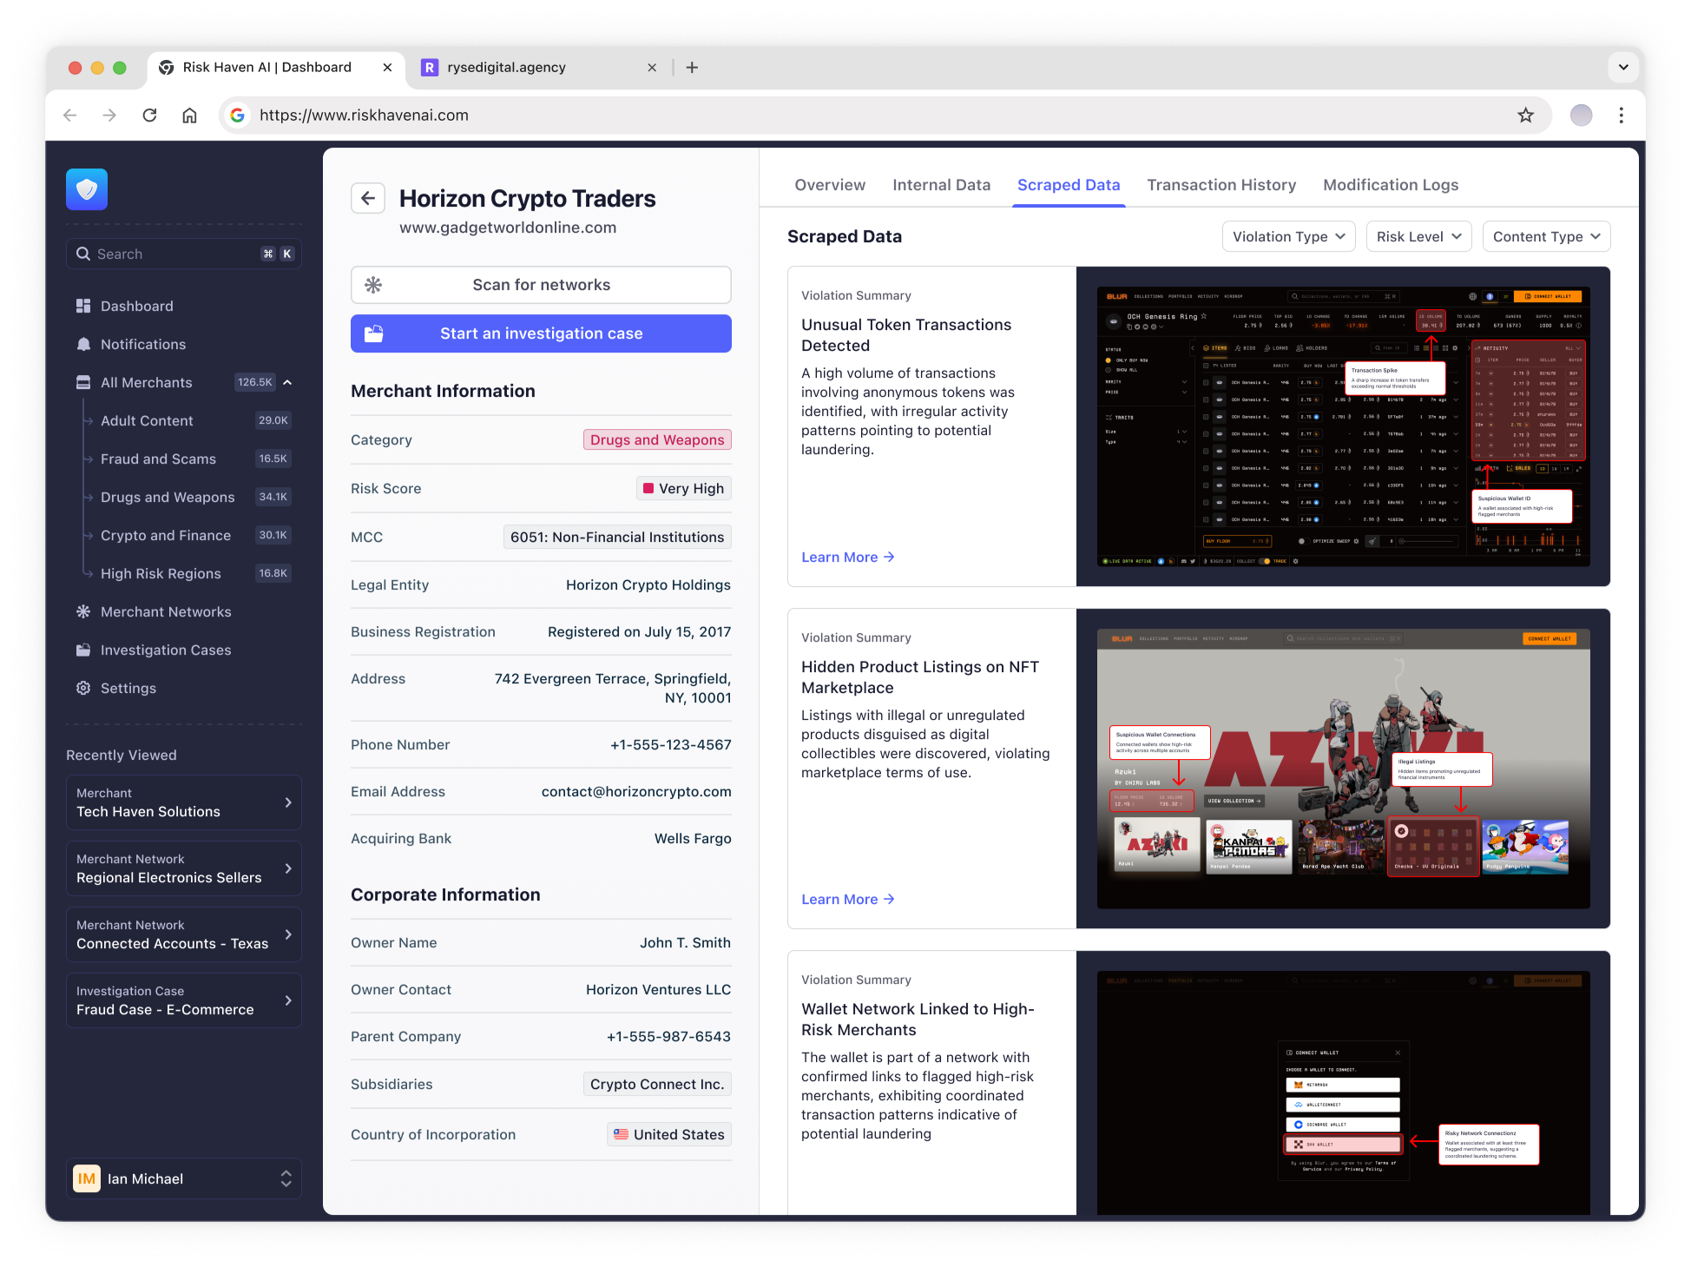Open the Azuki NFT marketplace screenshot thumbnail
Viewport: 1691px width, 1267px height.
[x=1343, y=769]
